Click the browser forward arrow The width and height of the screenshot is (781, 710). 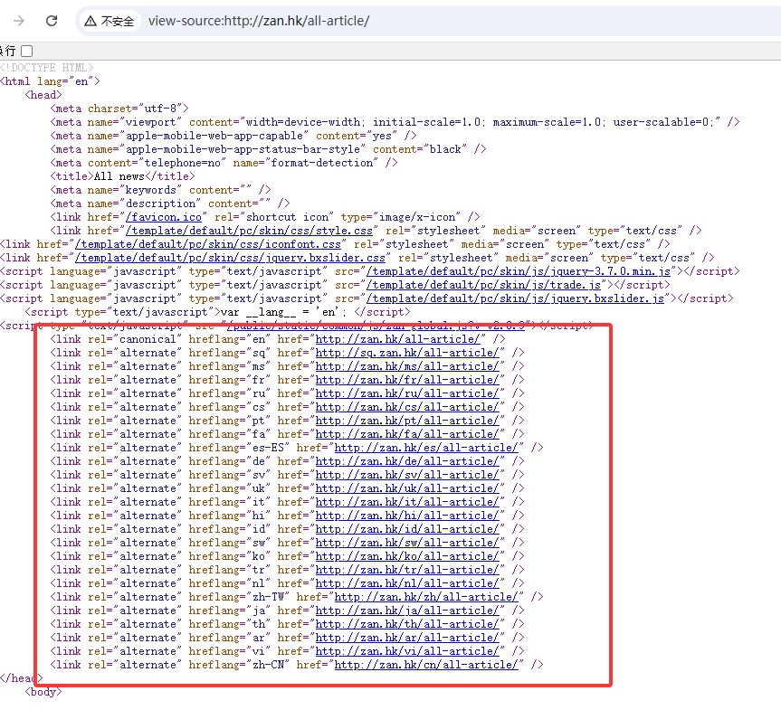pos(19,21)
